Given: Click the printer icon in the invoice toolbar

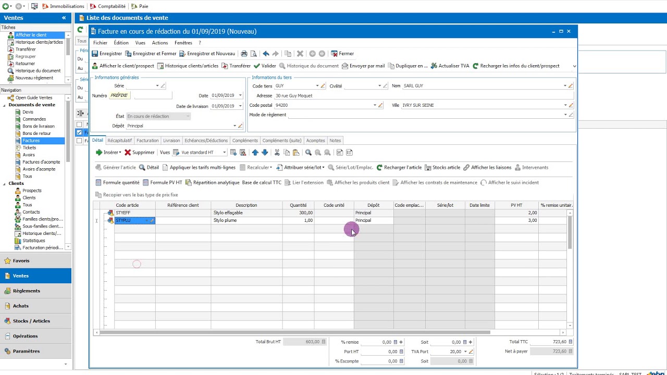Looking at the screenshot, I should [x=244, y=54].
